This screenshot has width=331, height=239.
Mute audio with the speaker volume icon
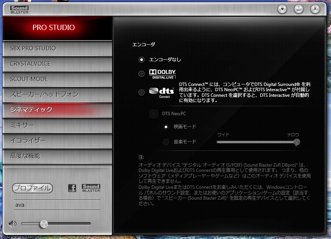click(x=12, y=224)
